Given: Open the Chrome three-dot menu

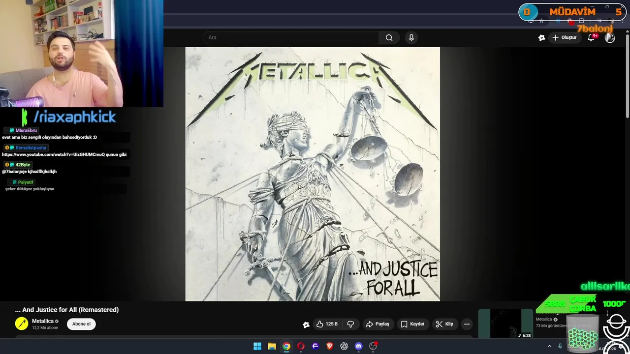Looking at the screenshot, I should (x=623, y=21).
